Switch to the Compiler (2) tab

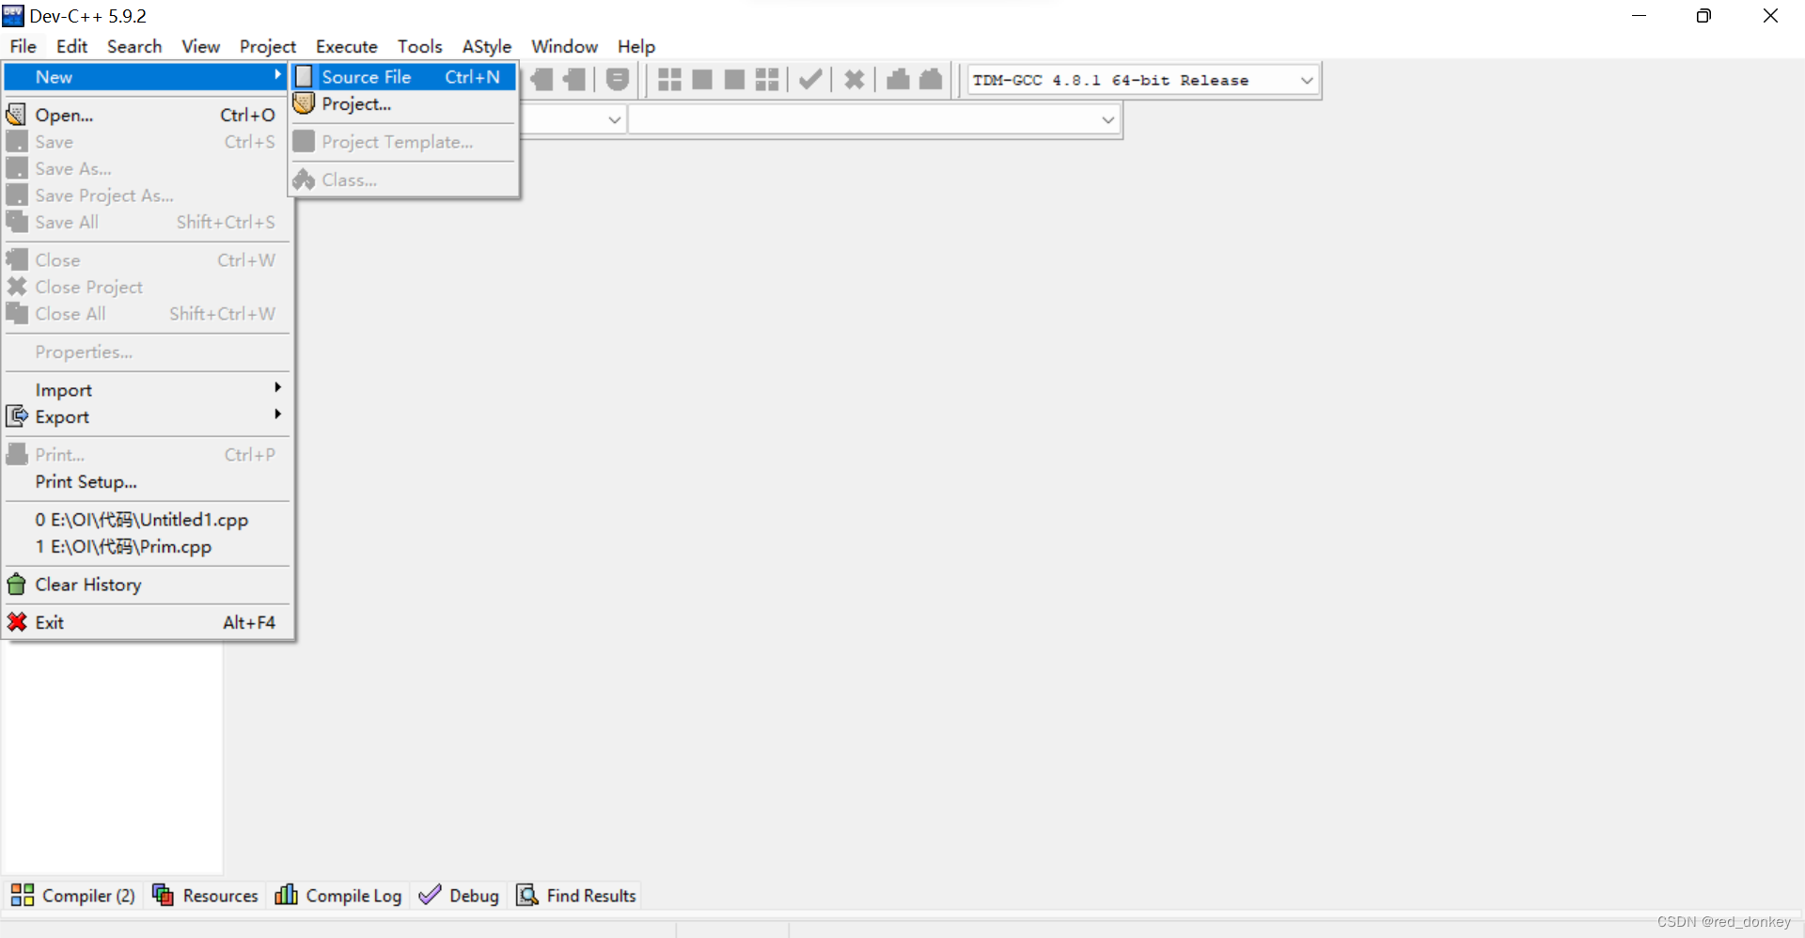73,896
